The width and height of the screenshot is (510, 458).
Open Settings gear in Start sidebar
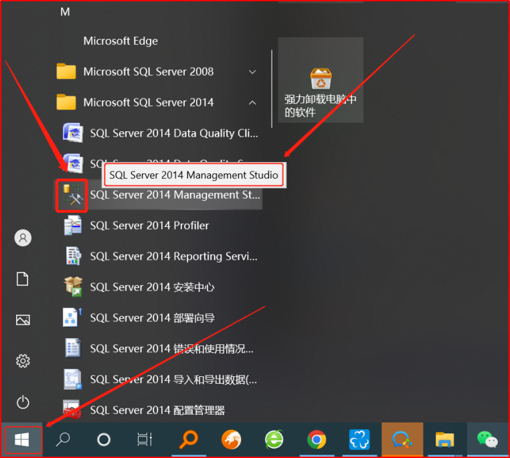point(23,361)
